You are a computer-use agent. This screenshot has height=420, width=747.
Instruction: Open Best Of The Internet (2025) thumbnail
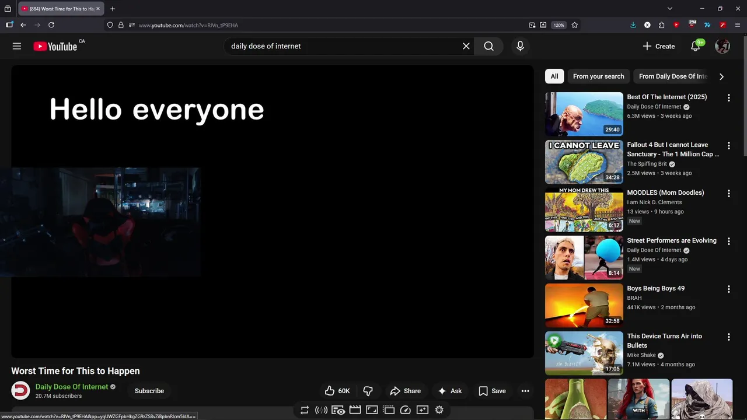tap(584, 114)
